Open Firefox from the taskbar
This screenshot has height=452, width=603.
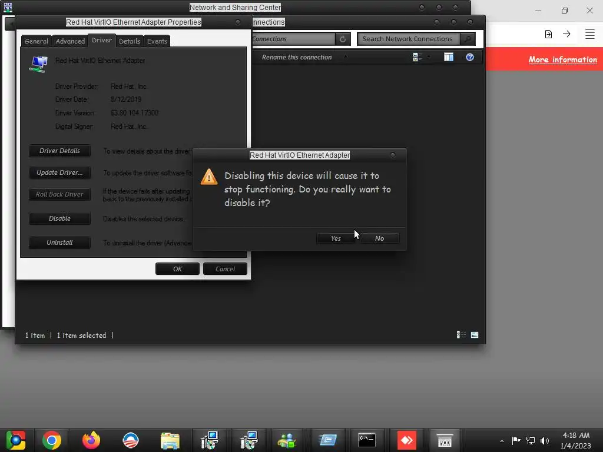pos(91,440)
